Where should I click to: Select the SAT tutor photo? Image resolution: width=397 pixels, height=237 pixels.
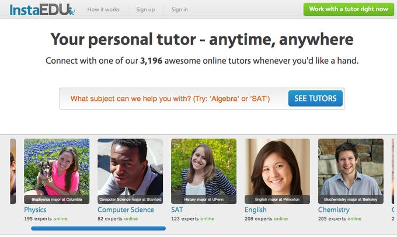point(204,171)
